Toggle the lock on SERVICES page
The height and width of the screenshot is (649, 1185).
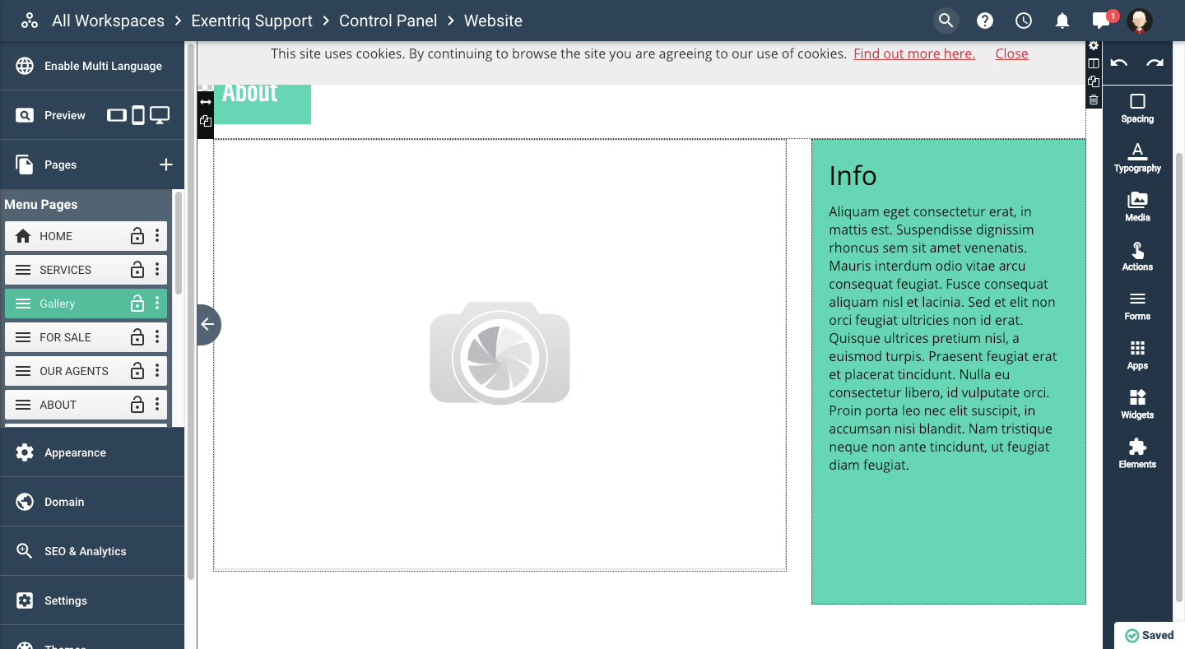tap(137, 270)
